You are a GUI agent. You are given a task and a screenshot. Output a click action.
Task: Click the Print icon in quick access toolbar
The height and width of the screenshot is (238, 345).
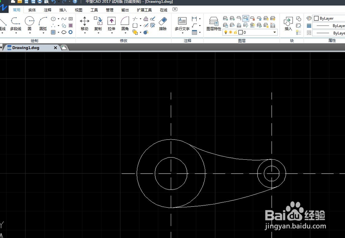point(40,2)
